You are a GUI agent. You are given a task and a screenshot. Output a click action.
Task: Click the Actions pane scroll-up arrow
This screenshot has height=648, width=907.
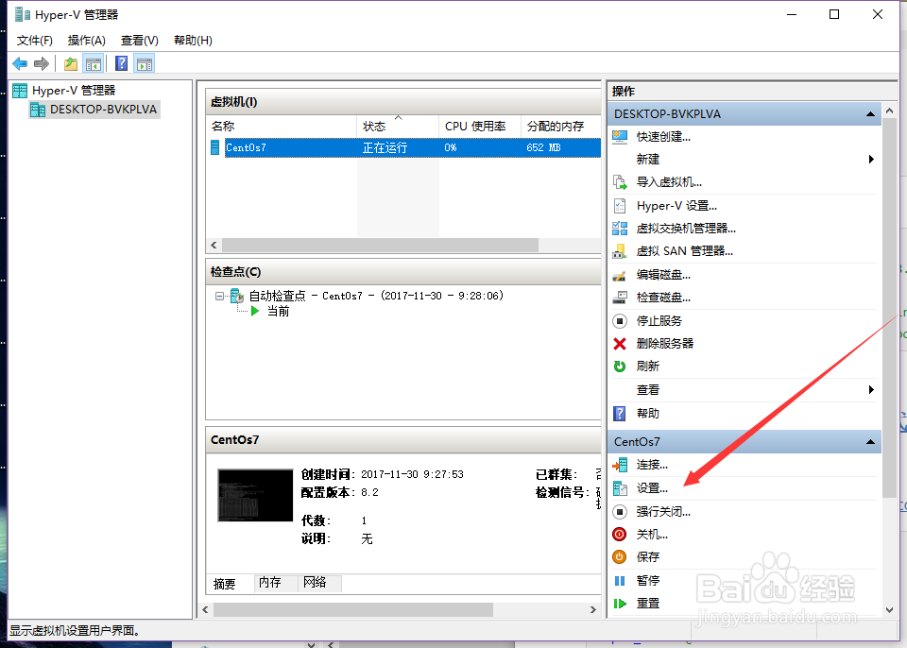(x=890, y=111)
